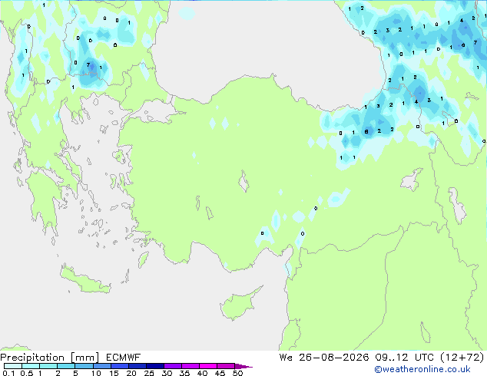Pick the purple 30–35 mm legend swatch

tap(173, 366)
